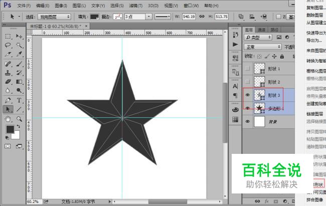Select the Eraser tool
The image size is (326, 206).
tap(8, 82)
